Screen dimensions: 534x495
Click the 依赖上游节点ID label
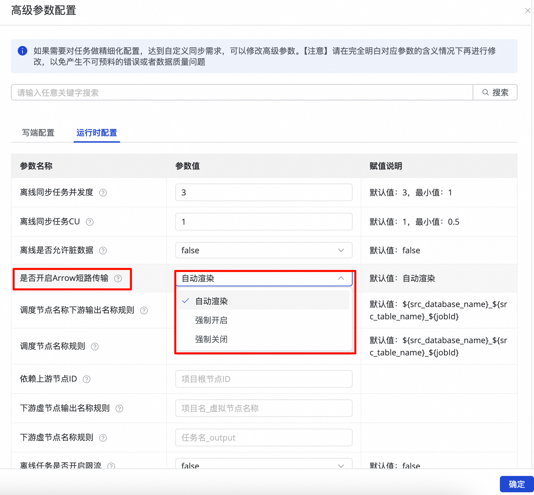click(48, 379)
